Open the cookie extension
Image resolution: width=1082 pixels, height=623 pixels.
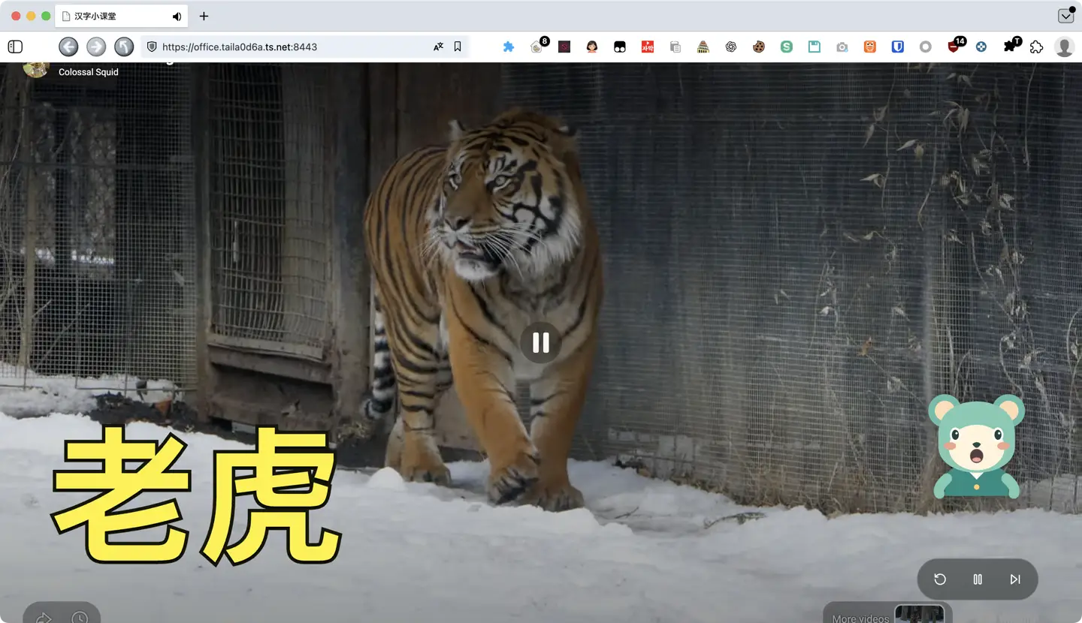coord(759,47)
